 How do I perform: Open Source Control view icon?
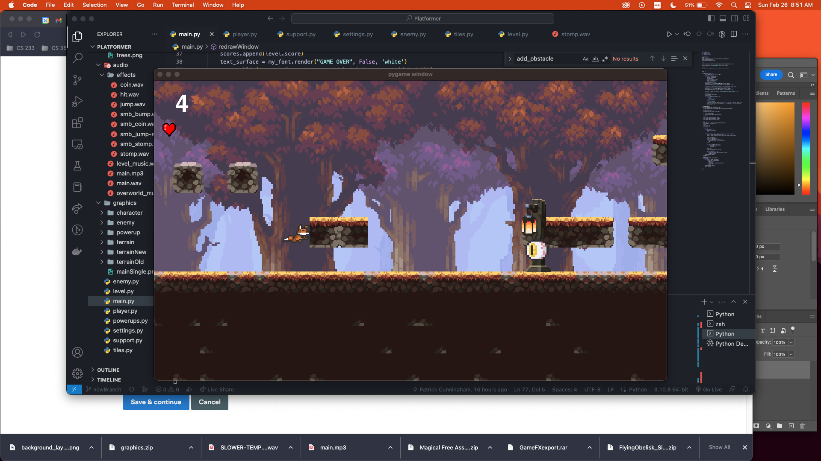[x=77, y=80]
